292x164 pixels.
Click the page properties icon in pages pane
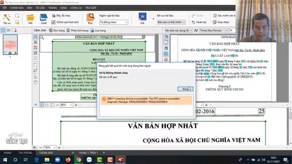(x=15, y=30)
